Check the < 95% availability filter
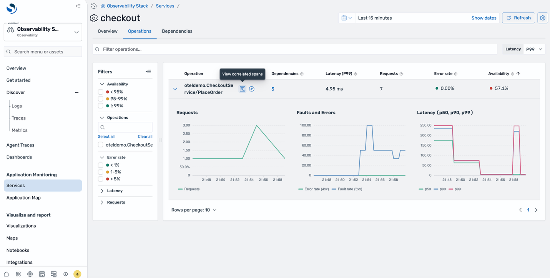 (100, 92)
